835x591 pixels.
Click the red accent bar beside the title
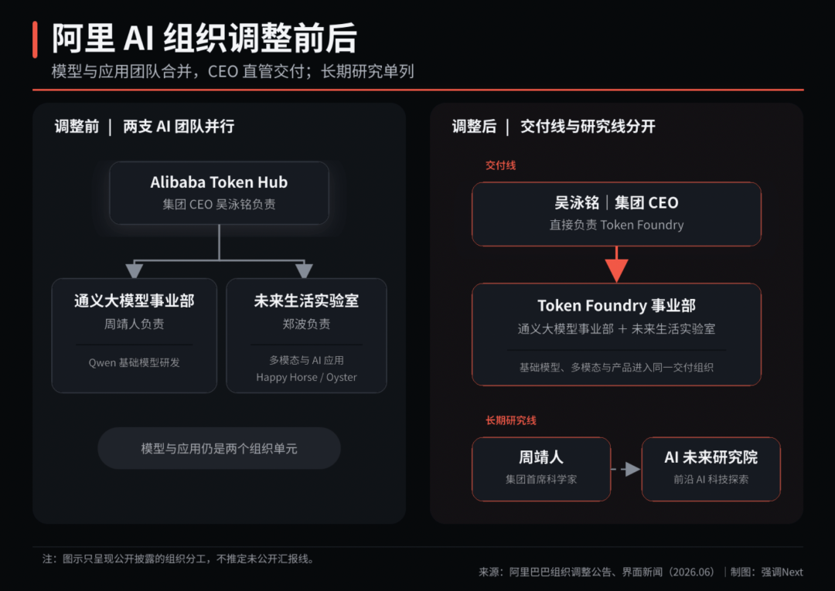(x=35, y=39)
